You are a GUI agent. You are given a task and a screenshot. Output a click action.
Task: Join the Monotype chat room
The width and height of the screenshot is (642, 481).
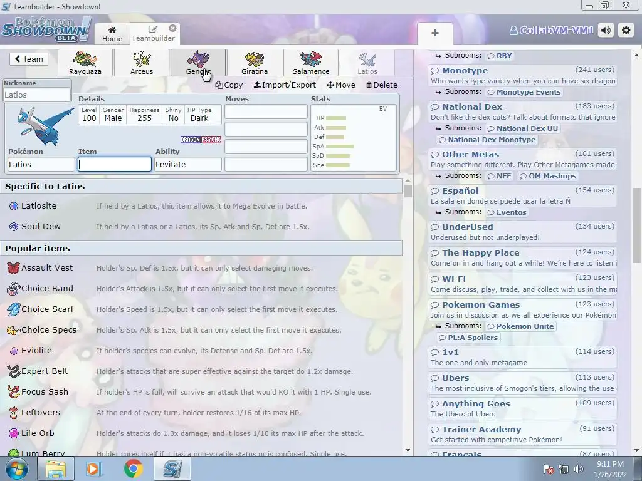tap(522, 75)
